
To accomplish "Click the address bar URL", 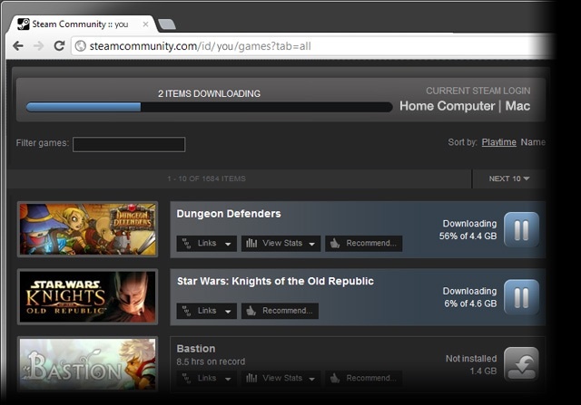I will point(200,45).
